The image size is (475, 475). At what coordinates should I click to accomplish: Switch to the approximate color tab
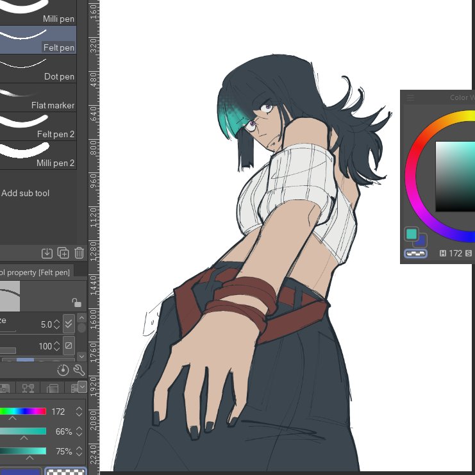(52, 388)
